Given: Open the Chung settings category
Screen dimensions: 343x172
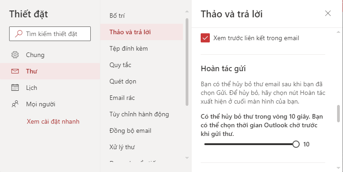Looking at the screenshot, I should pos(50,55).
